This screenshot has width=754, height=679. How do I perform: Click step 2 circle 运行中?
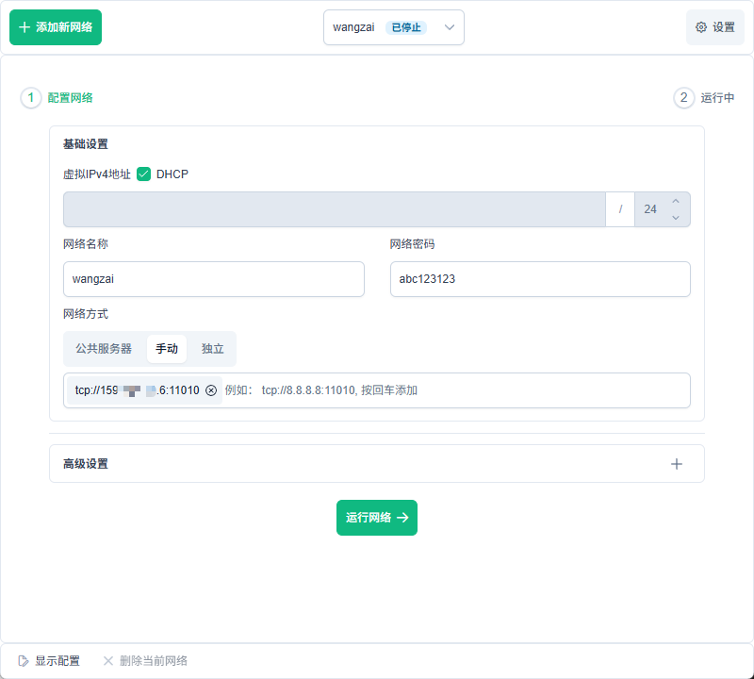(683, 98)
